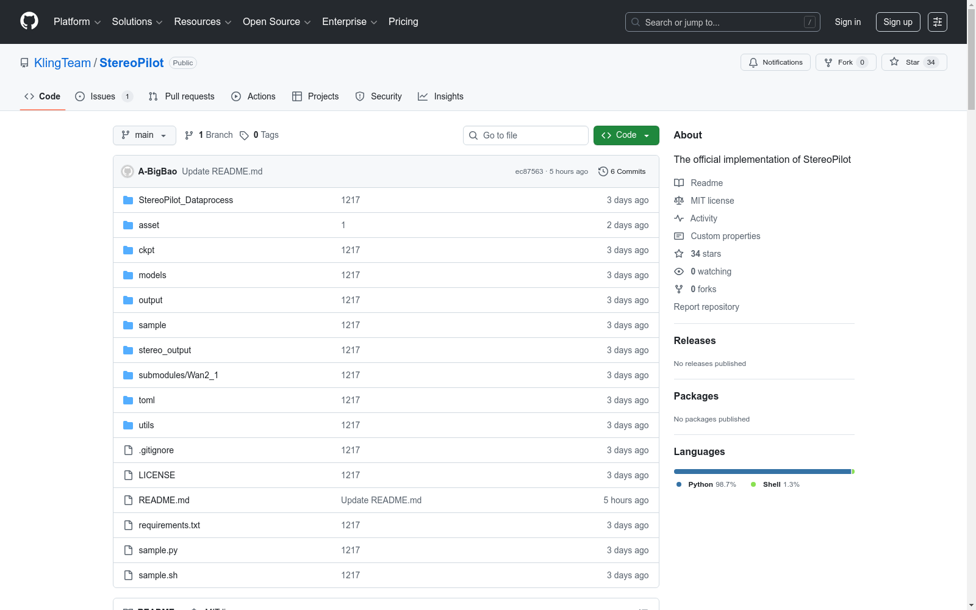
Task: Switch to the Pull requests tab
Action: (x=182, y=96)
